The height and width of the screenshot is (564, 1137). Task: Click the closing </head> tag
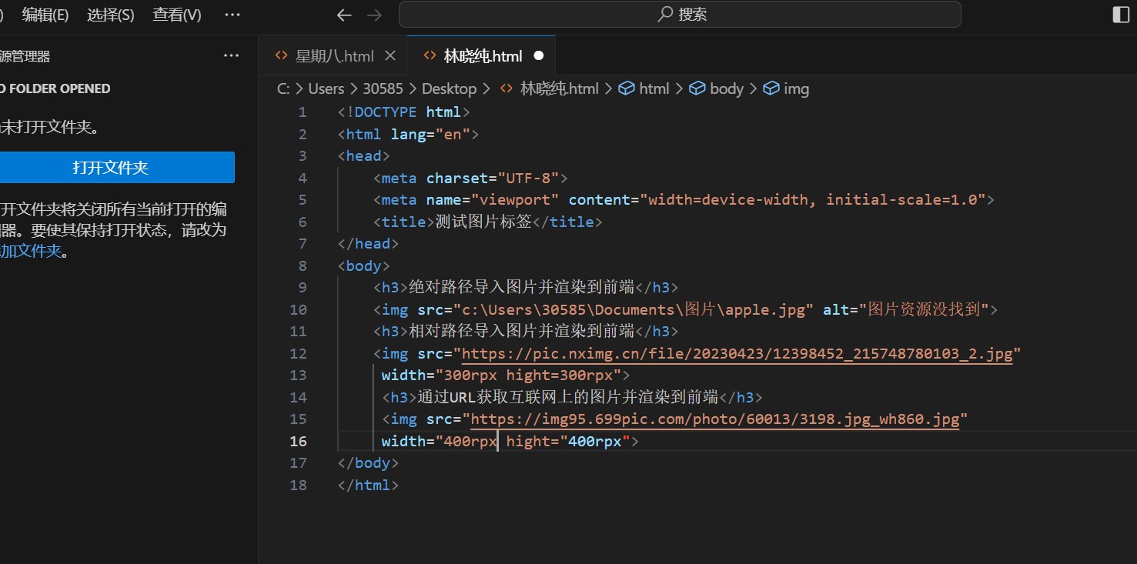pos(368,243)
